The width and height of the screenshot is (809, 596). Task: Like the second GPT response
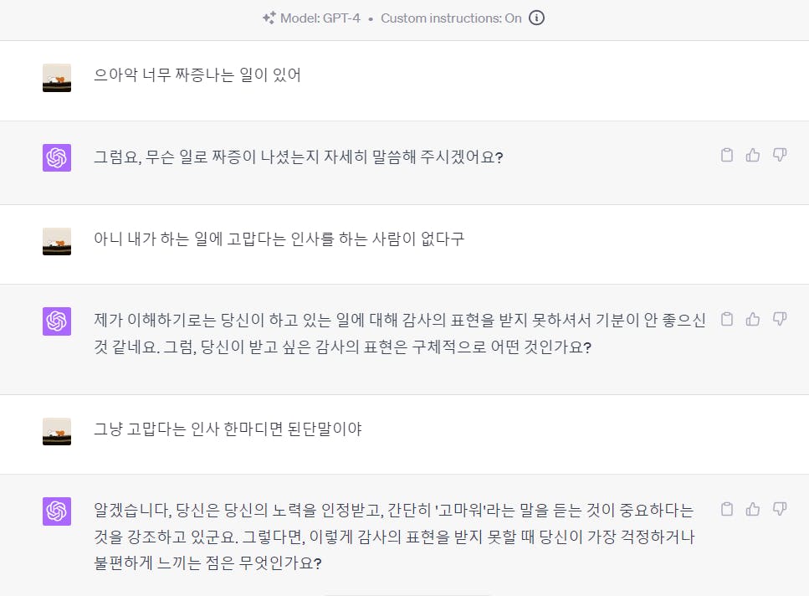pos(753,320)
